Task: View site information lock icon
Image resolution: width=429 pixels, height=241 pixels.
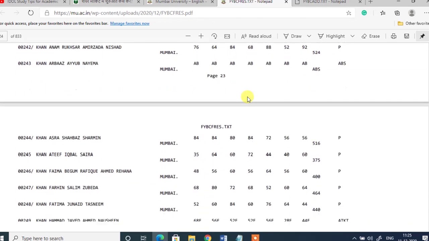Action: click(47, 13)
